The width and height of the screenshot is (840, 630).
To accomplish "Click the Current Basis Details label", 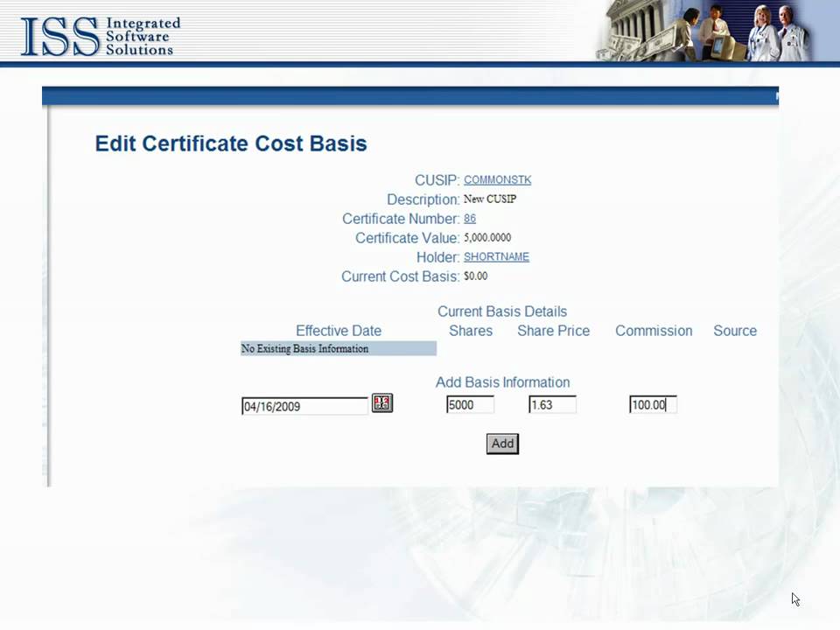I will (502, 311).
